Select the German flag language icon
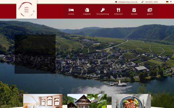 tap(167, 2)
